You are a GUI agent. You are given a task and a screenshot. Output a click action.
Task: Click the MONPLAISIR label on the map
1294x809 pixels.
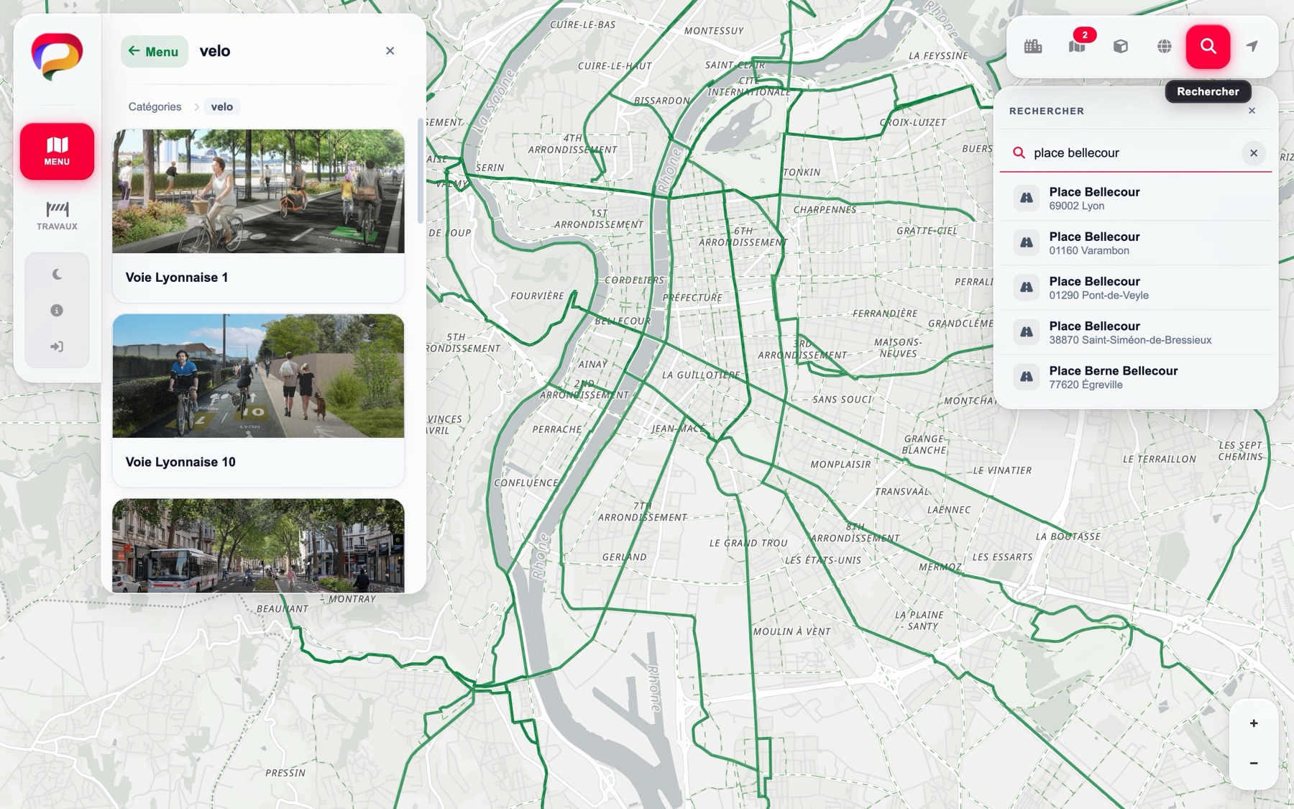pos(840,465)
